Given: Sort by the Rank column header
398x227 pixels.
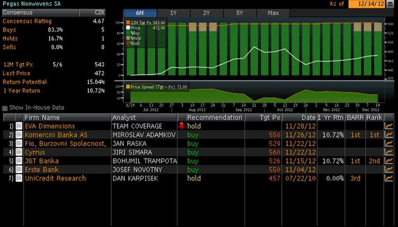Looking at the screenshot, I should (x=374, y=118).
